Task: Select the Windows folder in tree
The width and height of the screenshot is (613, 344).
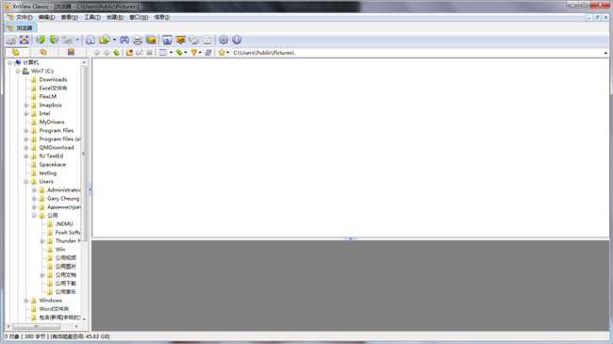Action: [50, 301]
